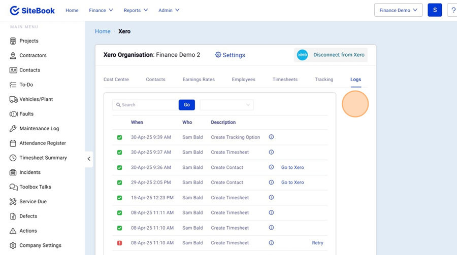
Task: Retry the failed Create Timesheet log
Action: pyautogui.click(x=317, y=243)
